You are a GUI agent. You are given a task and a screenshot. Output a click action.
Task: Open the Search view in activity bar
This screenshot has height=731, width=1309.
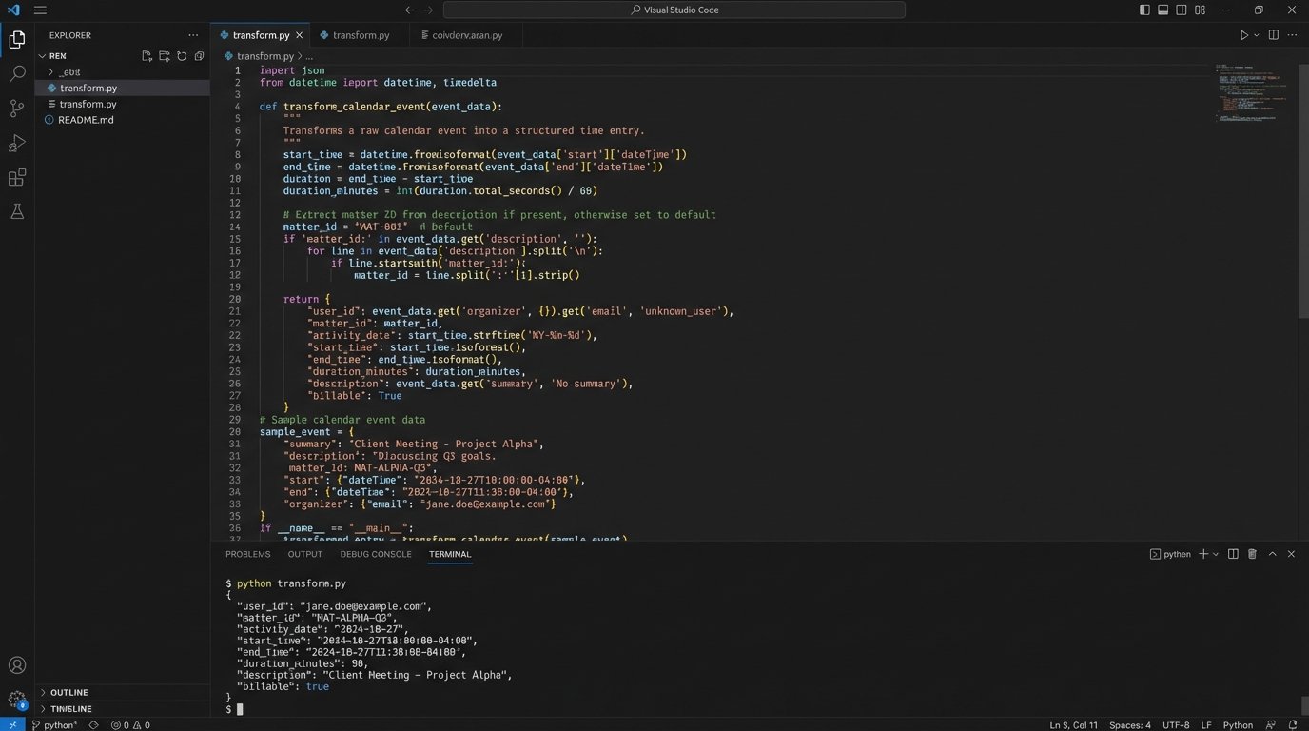[x=17, y=73]
